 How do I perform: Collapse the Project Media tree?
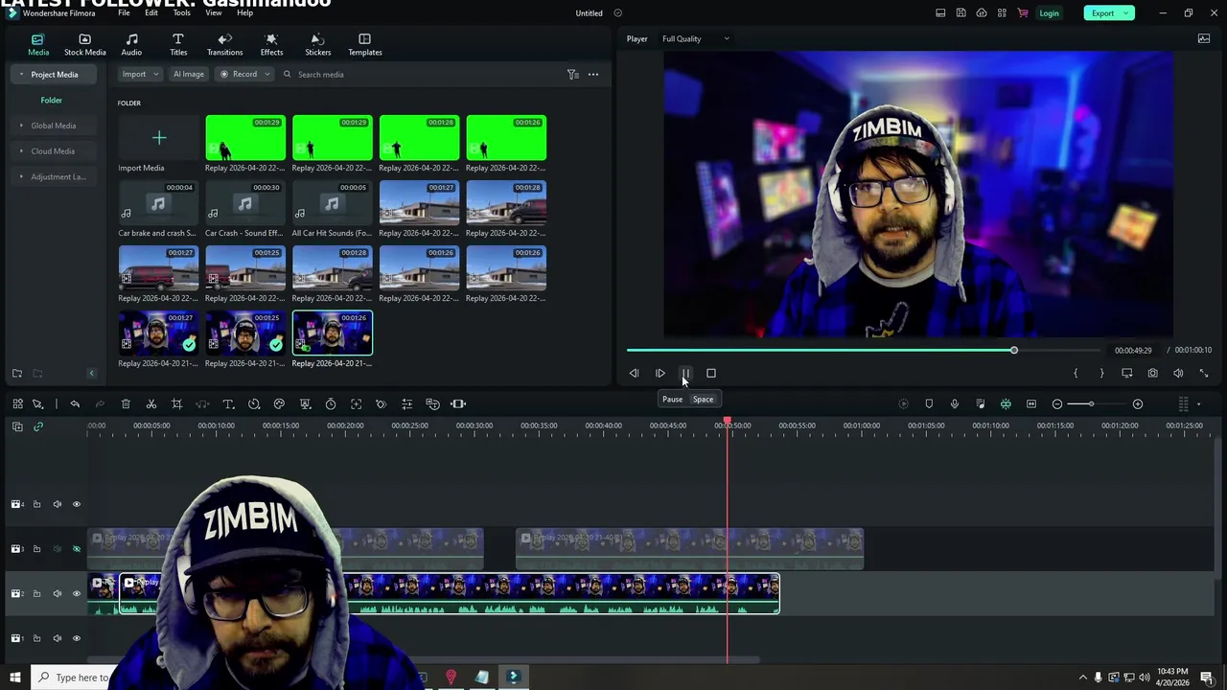pos(21,75)
